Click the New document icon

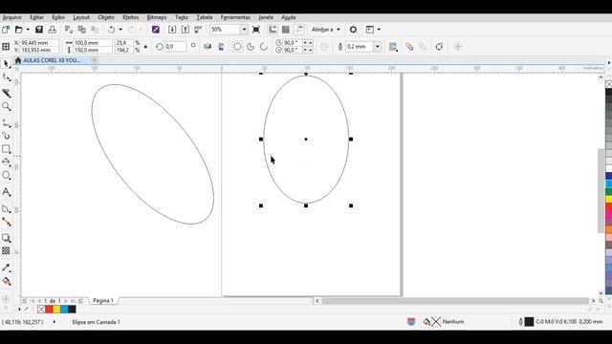(x=6, y=30)
